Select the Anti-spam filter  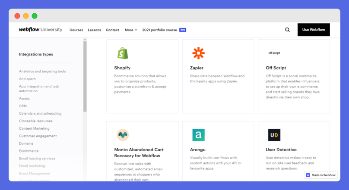[x=27, y=79]
